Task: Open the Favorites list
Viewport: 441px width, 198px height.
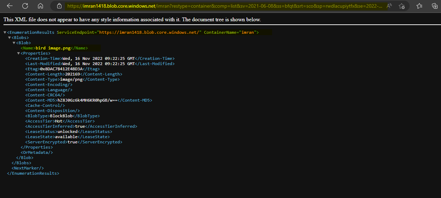Action: pyautogui.click(x=420, y=6)
